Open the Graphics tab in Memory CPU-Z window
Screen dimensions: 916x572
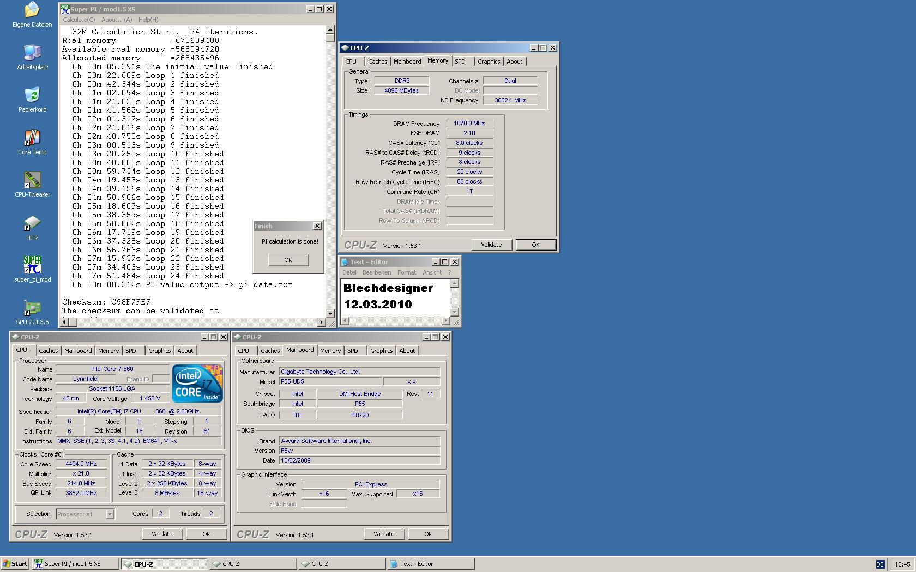coord(489,62)
